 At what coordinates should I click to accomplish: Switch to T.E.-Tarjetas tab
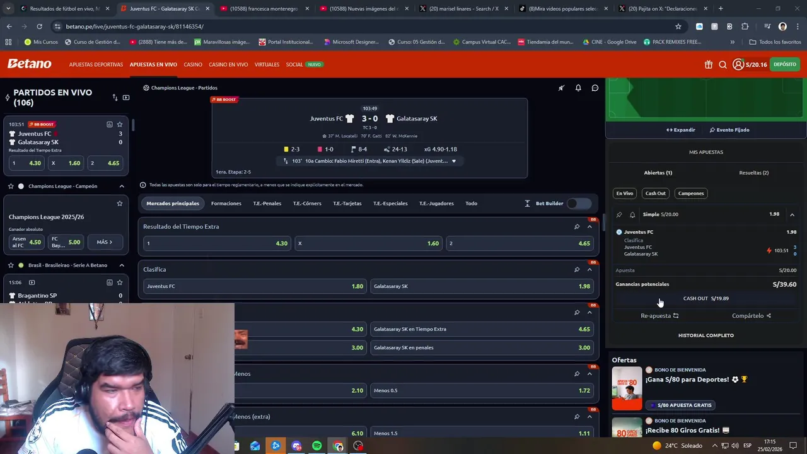(x=347, y=203)
